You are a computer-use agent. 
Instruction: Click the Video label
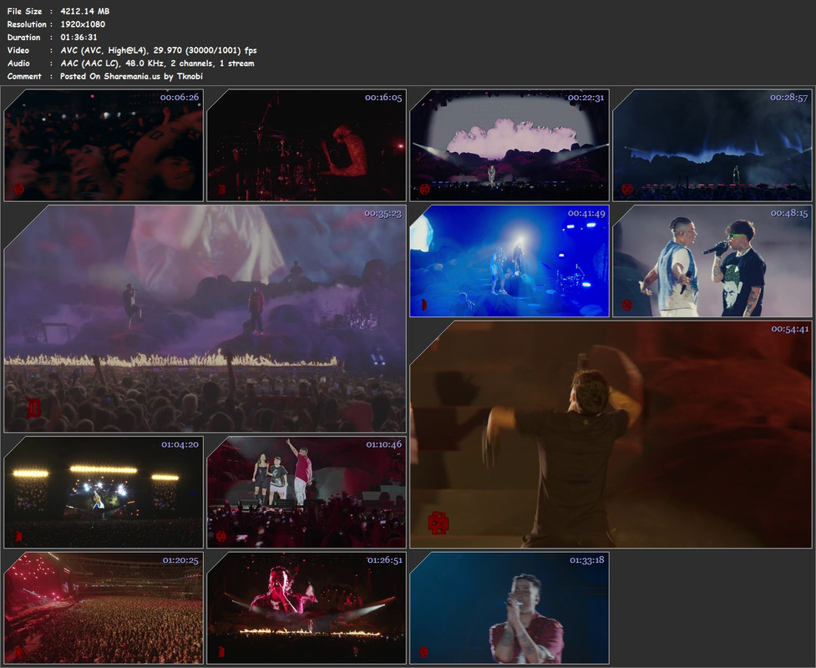tap(18, 50)
